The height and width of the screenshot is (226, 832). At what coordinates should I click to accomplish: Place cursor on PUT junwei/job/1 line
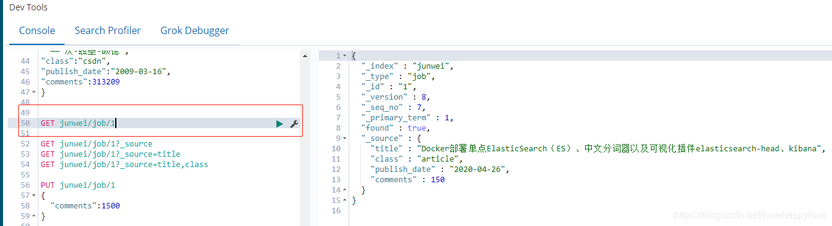78,185
